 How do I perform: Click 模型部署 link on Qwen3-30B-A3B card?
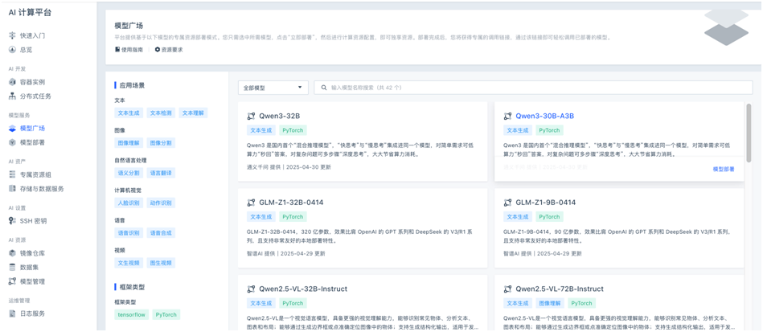click(724, 169)
